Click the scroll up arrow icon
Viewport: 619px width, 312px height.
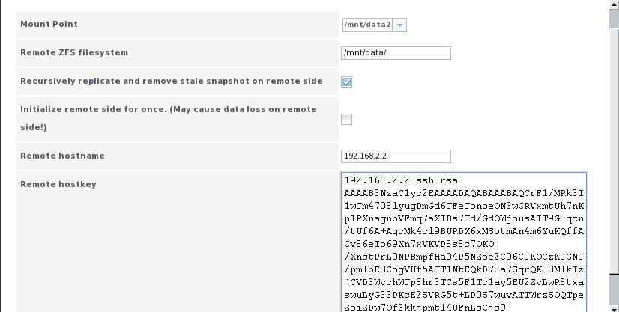(x=615, y=4)
